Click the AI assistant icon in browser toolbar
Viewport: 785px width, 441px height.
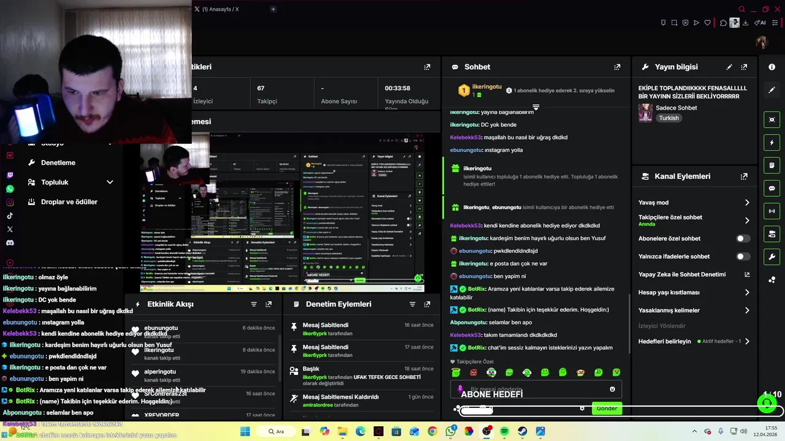[x=760, y=23]
